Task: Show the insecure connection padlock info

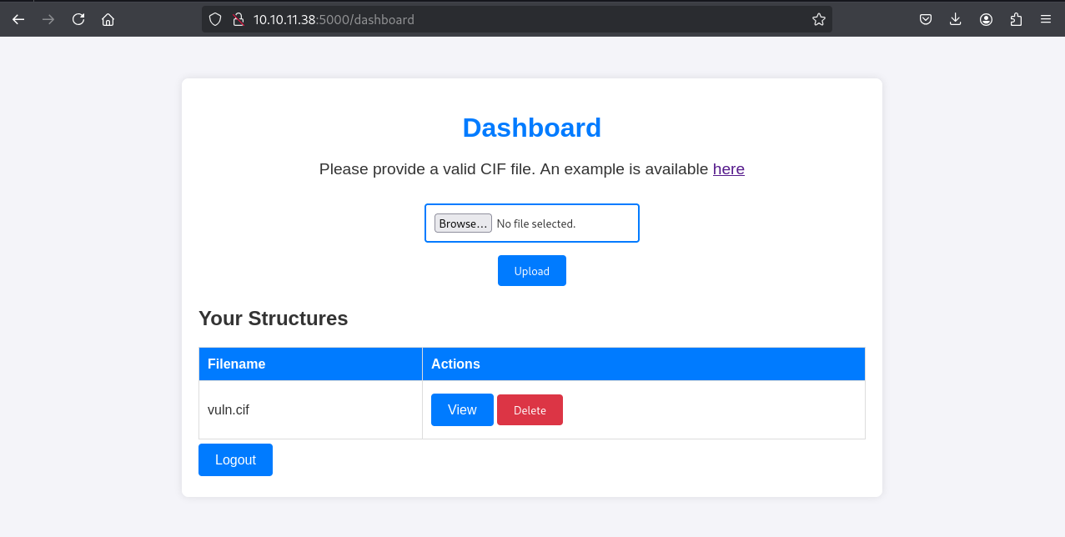Action: click(237, 19)
